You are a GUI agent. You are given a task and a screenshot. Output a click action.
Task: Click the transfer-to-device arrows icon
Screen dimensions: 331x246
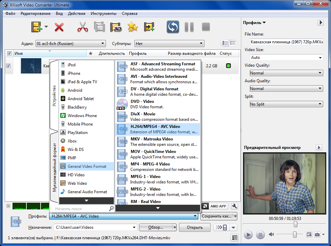click(x=221, y=227)
